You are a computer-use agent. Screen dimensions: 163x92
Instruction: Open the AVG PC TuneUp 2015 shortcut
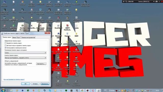click(x=58, y=67)
